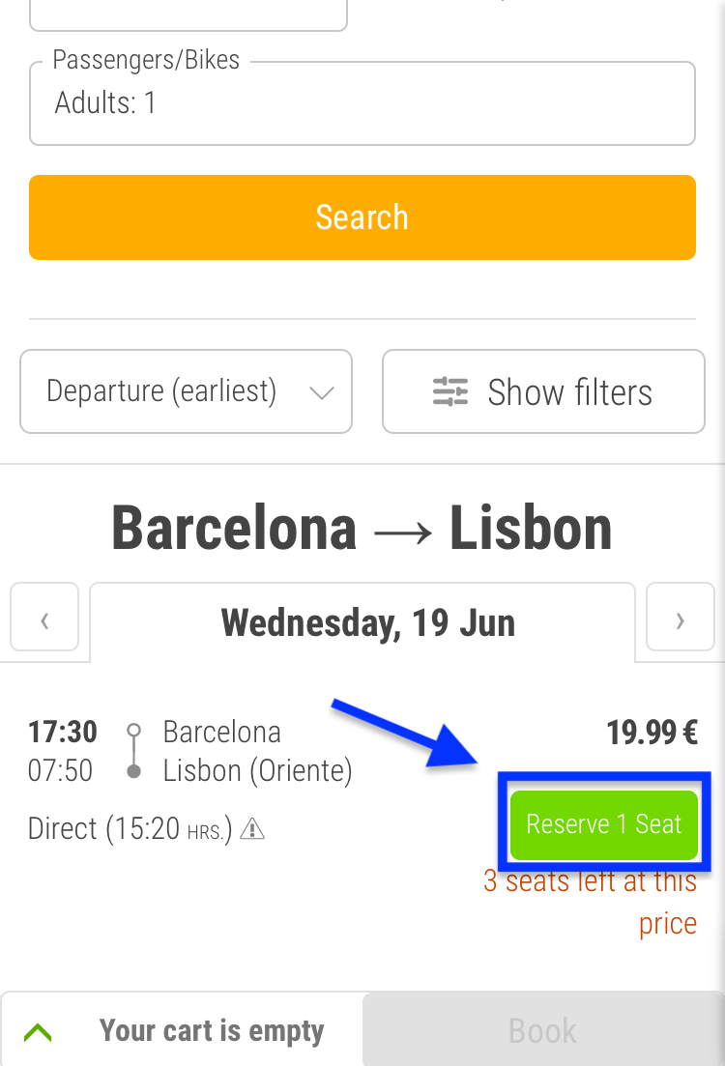Open the Passengers/Bikes field
Viewport: 725px width, 1066px height.
pos(362,103)
